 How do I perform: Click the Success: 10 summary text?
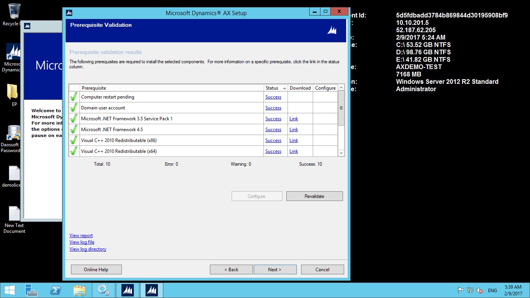310,164
